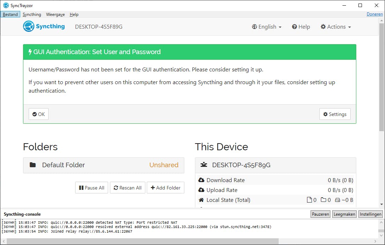Click Rescan All button
This screenshot has height=245, width=385.
[128, 188]
